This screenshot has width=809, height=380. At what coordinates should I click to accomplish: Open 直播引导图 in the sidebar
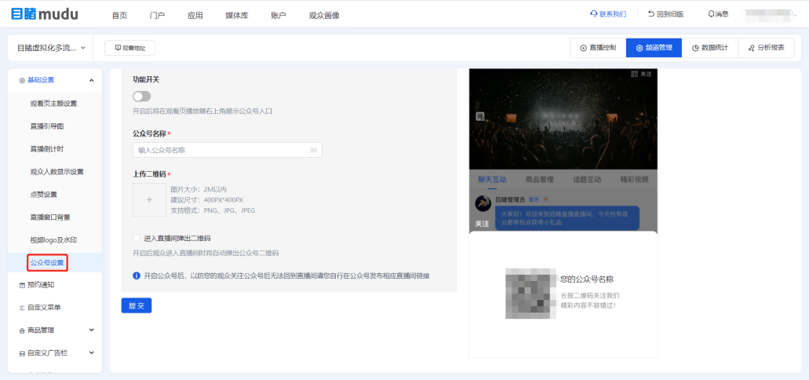click(x=47, y=126)
